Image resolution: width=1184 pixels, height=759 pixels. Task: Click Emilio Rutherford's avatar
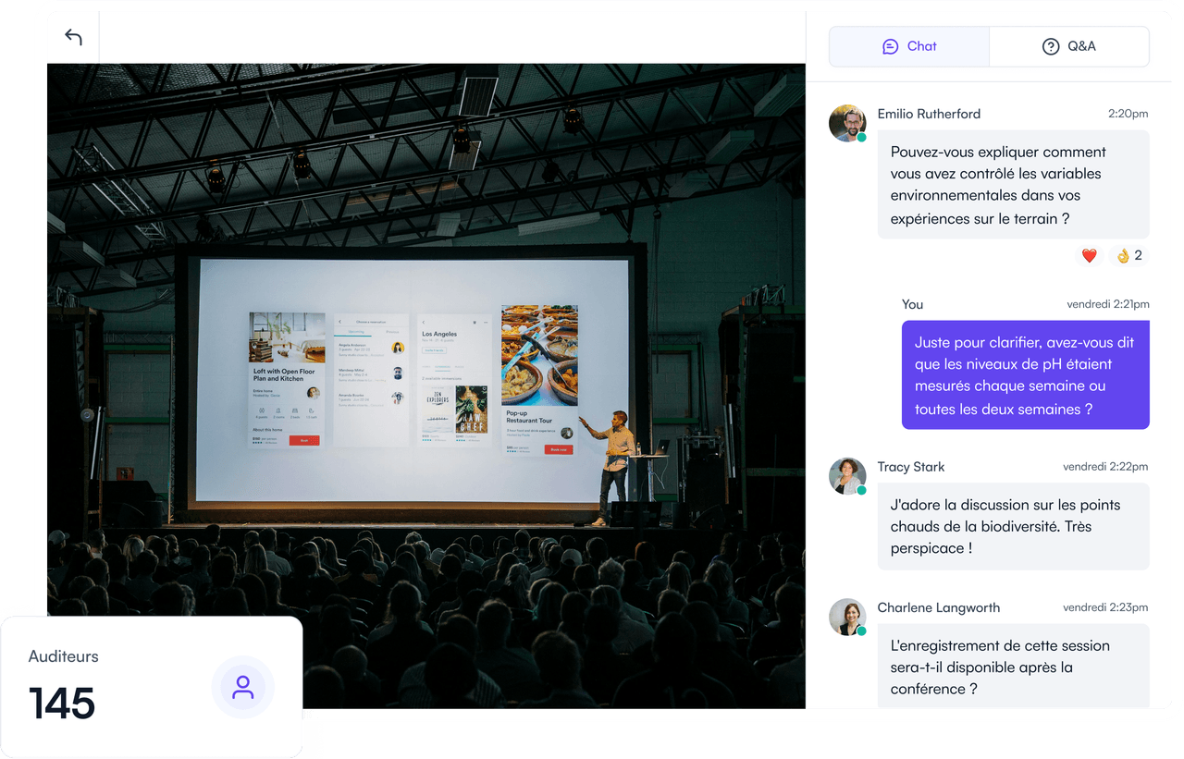pyautogui.click(x=846, y=123)
